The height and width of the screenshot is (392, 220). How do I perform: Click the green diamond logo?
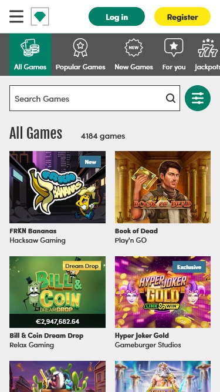tap(40, 16)
